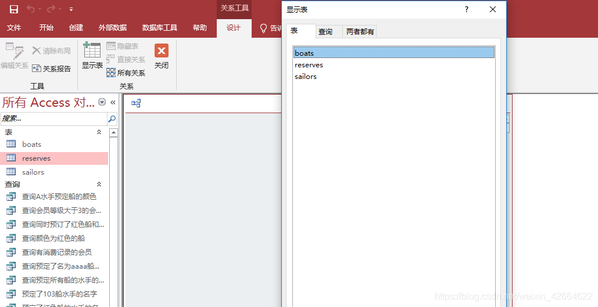Select reserves in 显示表 list
This screenshot has height=307, width=598.
[394, 65]
